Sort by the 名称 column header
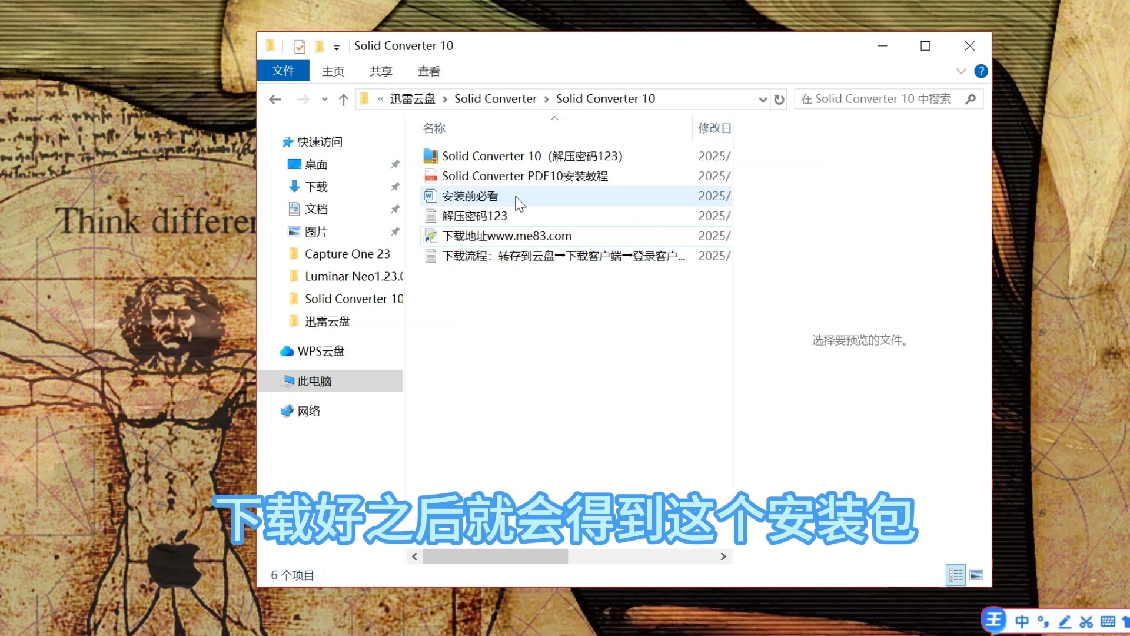The width and height of the screenshot is (1130, 636). point(434,128)
